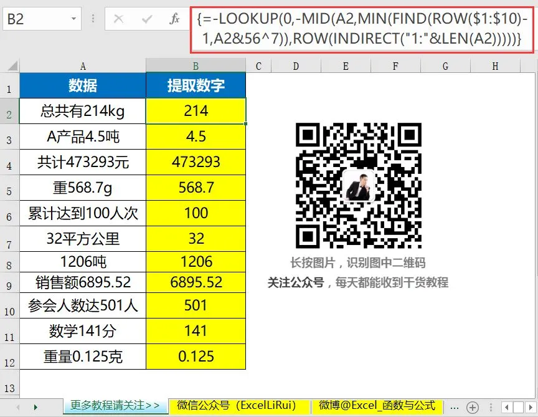Screen dimensions: 538x417
Task: Select yellow cell with value 473293
Action: 196,162
